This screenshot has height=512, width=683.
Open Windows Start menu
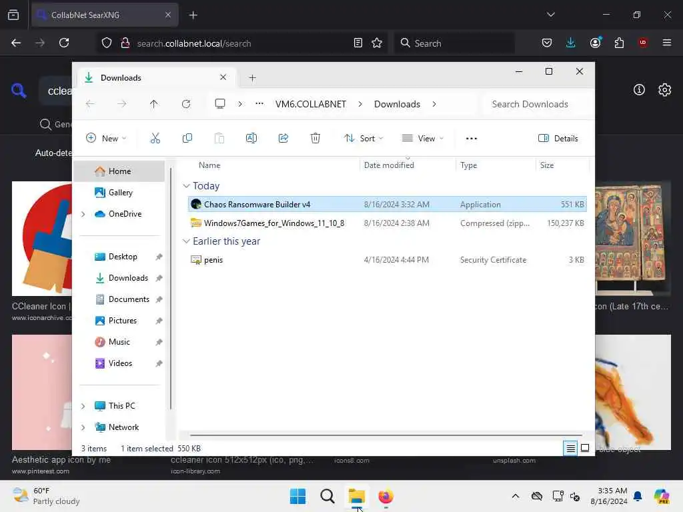pos(297,496)
